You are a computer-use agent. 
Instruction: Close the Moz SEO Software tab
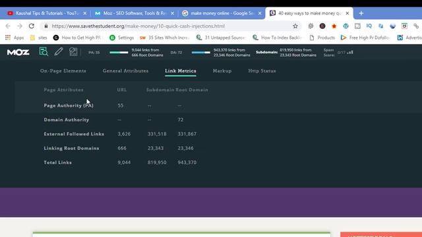coord(172,13)
